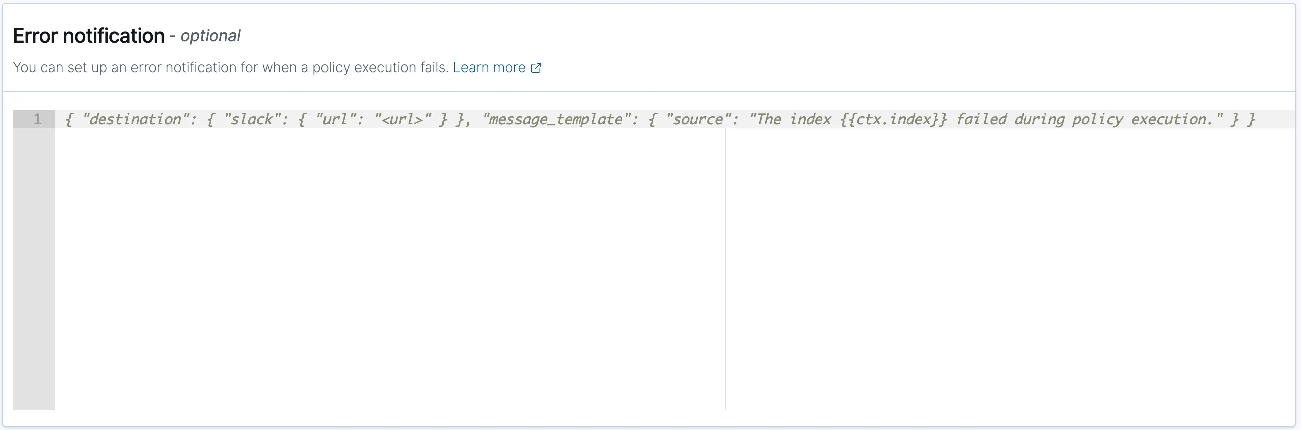Place cursor after the final closing brace
The image size is (1301, 430).
(x=1257, y=119)
